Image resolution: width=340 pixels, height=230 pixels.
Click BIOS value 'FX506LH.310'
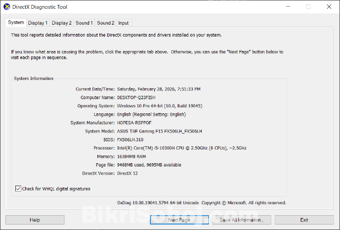click(130, 140)
